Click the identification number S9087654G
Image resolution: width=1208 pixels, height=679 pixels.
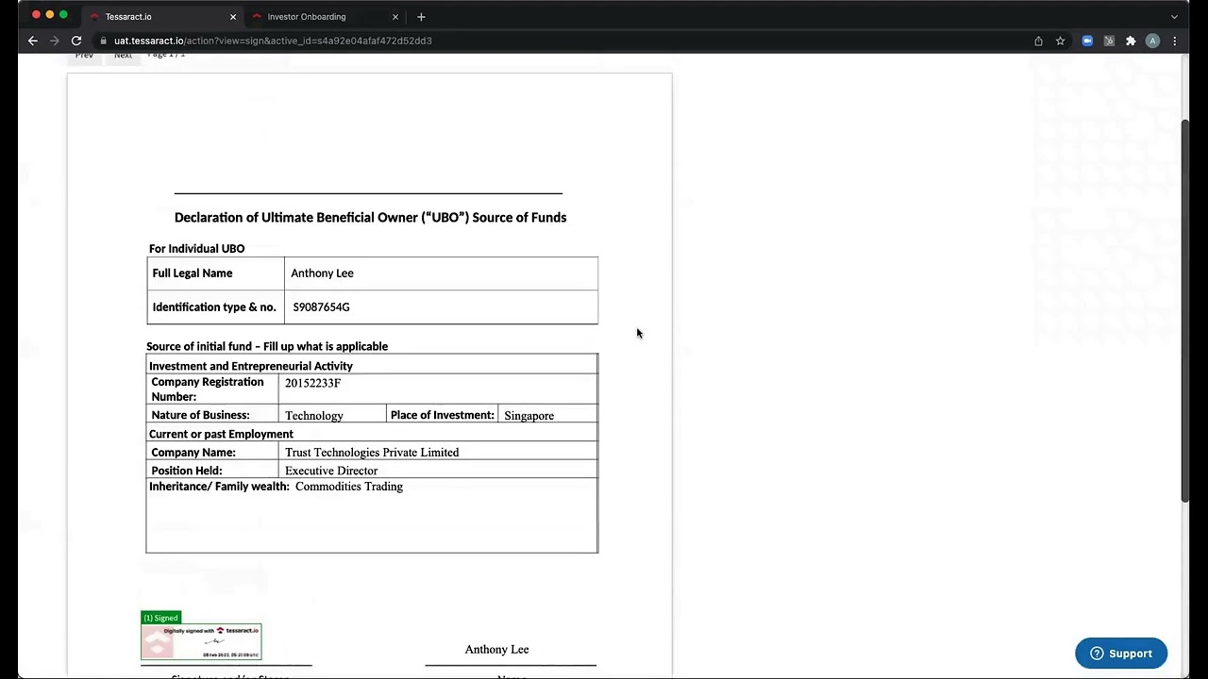pos(321,307)
